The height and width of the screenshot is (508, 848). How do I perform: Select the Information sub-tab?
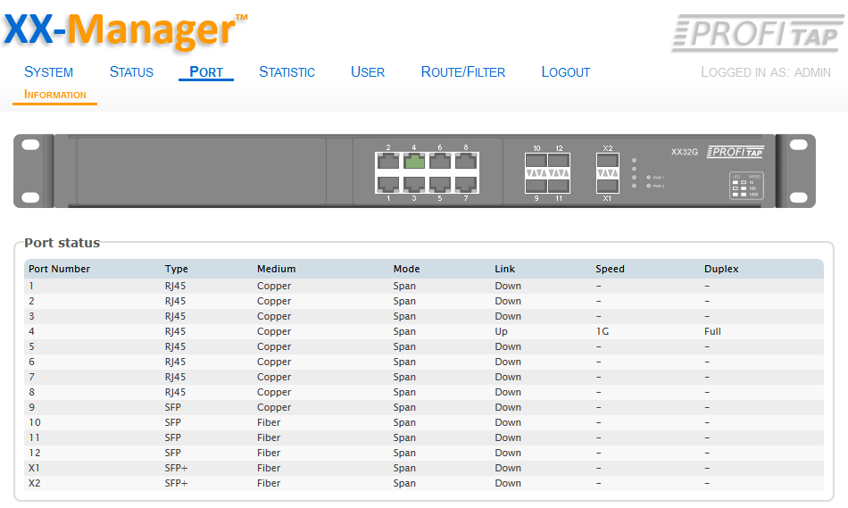[x=55, y=95]
